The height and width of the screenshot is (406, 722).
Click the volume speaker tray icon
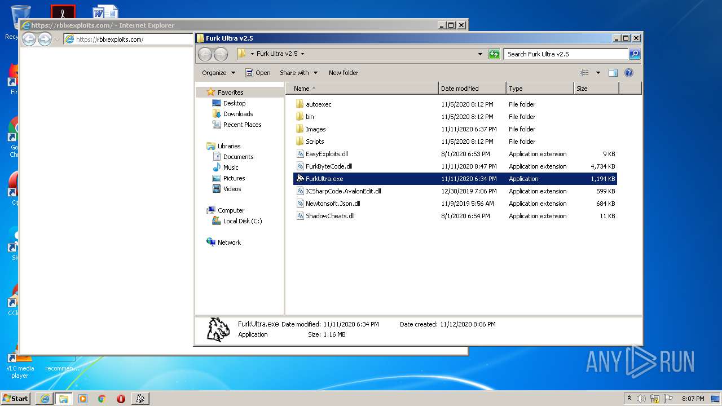(641, 399)
